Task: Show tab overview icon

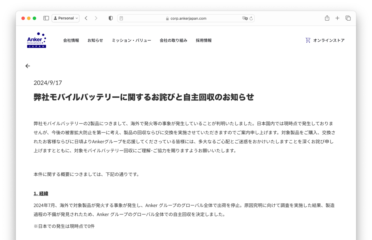Action: (x=348, y=18)
